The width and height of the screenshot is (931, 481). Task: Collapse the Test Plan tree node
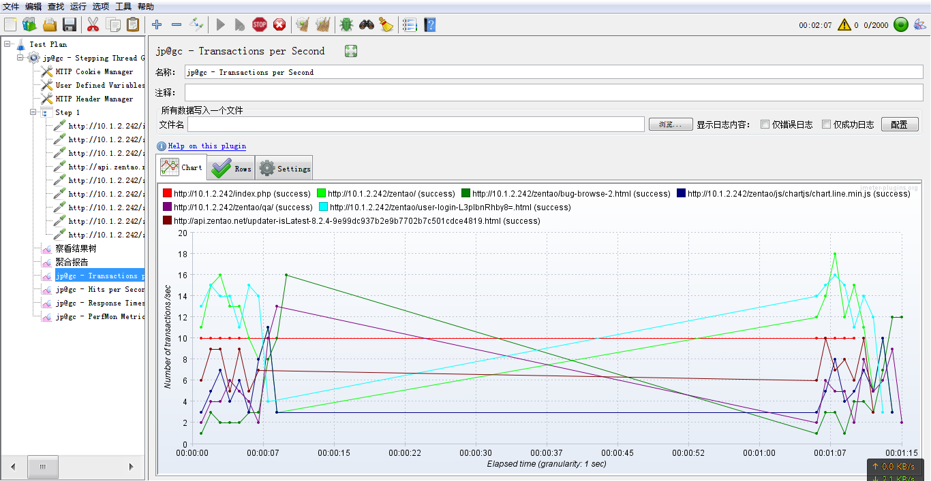(7, 44)
